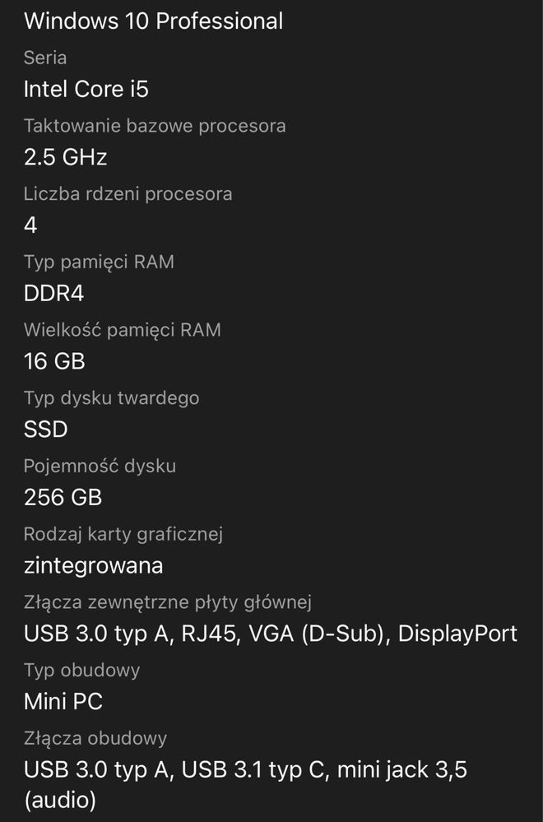Select the Typ pamięci RAM label
543x822 pixels.
point(99,262)
